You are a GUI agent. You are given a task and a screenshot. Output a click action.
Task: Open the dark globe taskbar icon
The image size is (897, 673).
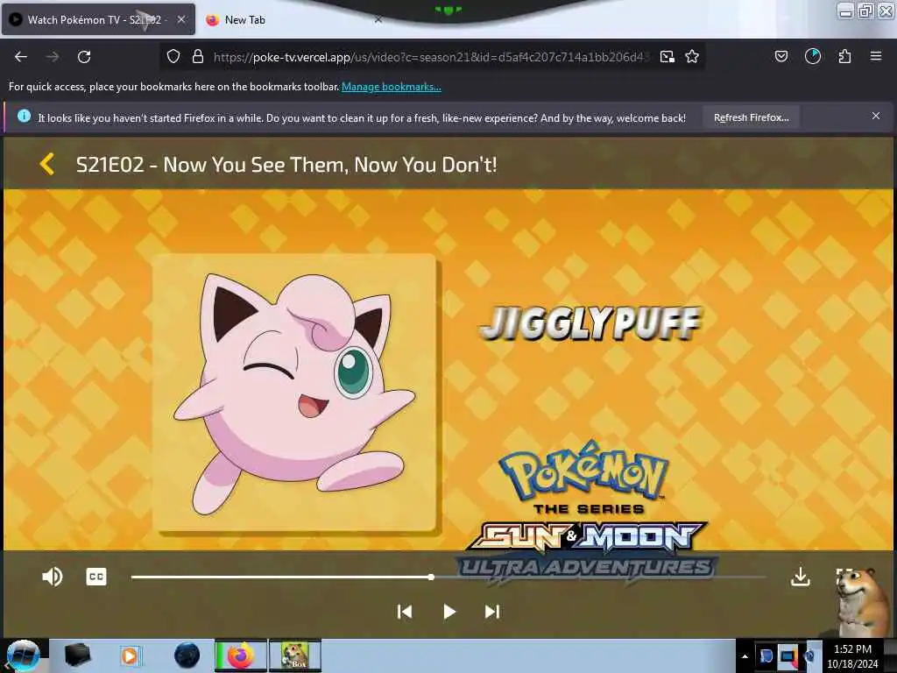click(187, 655)
